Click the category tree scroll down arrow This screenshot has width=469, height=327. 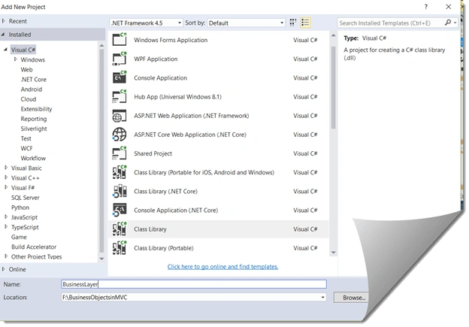[x=101, y=259]
